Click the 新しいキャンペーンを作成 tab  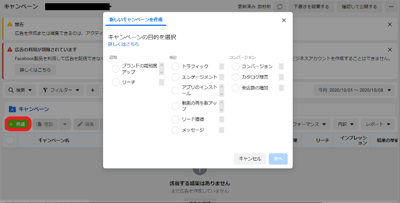click(136, 20)
